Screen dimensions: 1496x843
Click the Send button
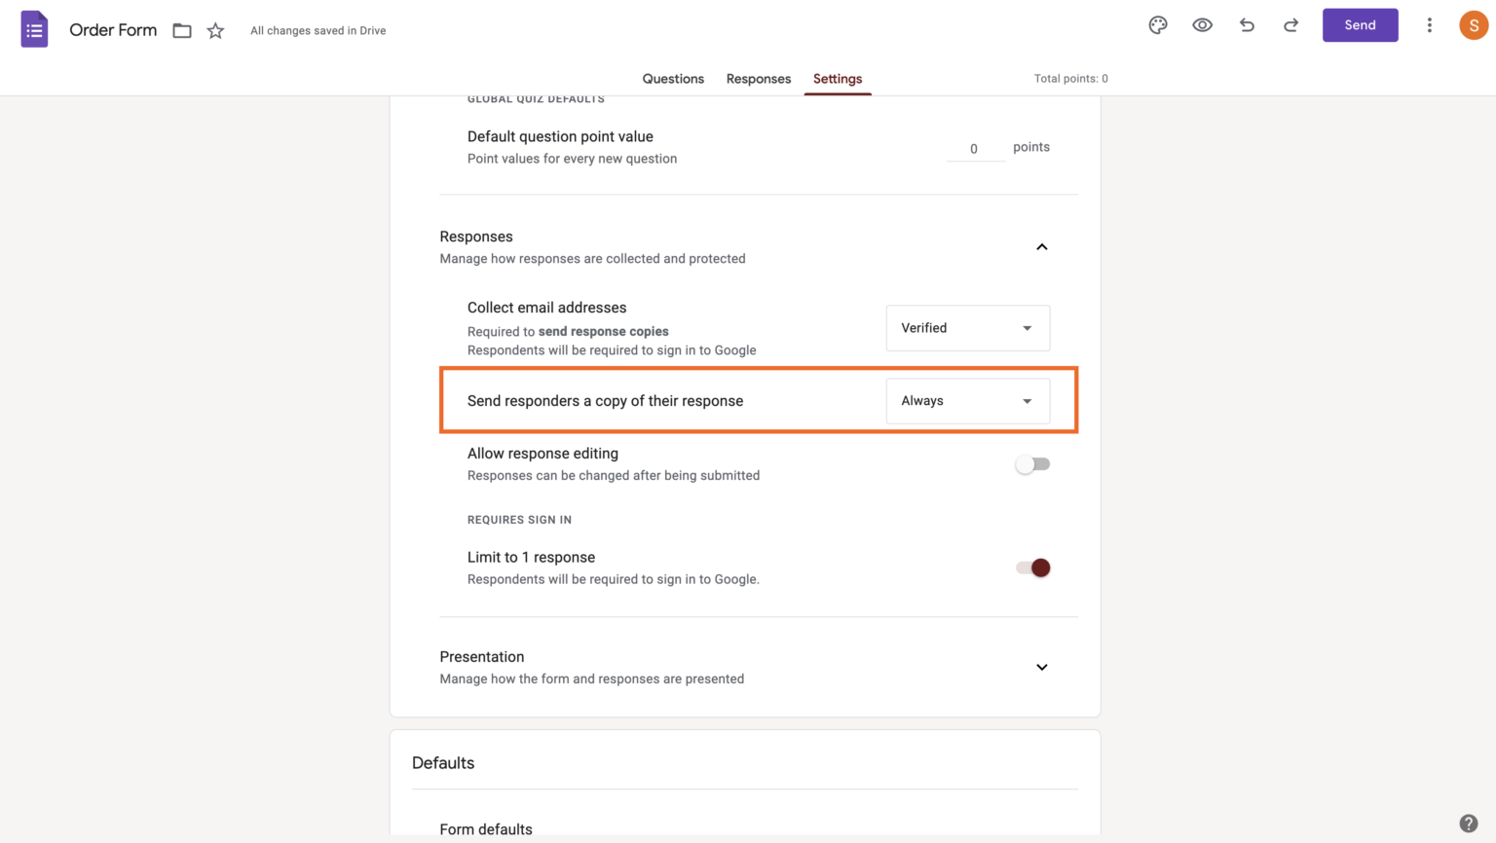[1360, 24]
